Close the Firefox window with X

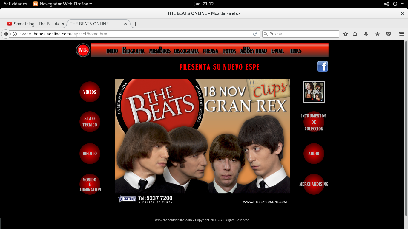[403, 13]
